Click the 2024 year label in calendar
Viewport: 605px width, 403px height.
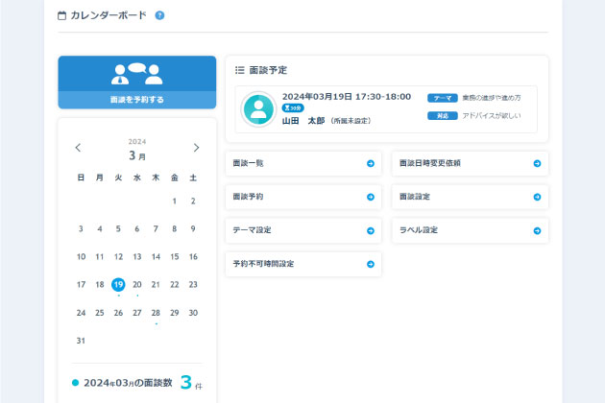(x=137, y=142)
